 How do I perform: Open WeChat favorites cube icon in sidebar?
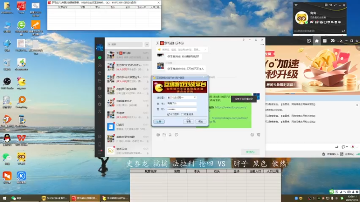click(x=99, y=73)
